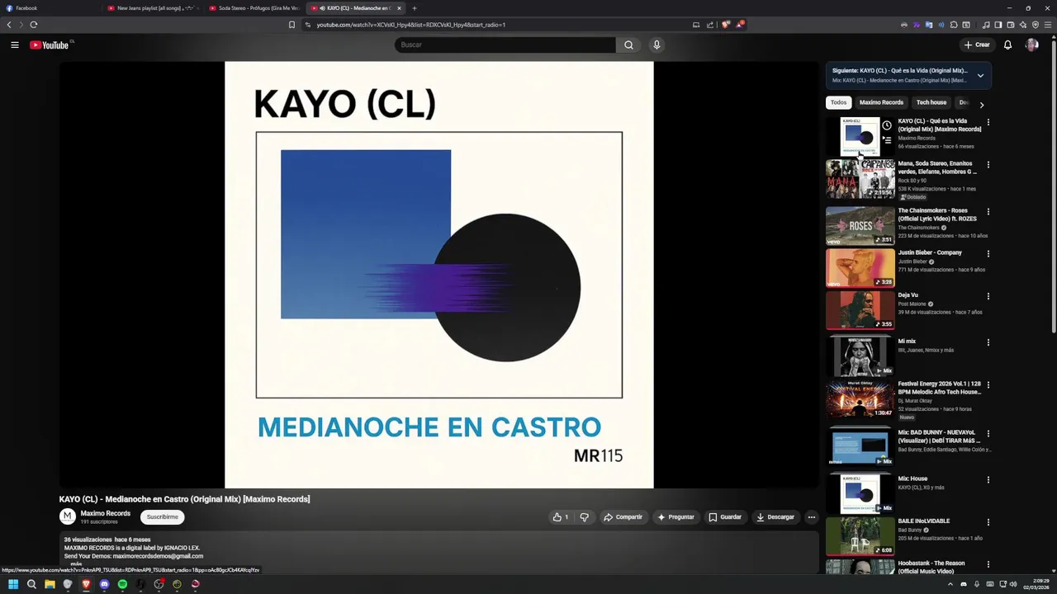Open options for Deja Vu video
This screenshot has height=594, width=1057.
click(x=988, y=296)
